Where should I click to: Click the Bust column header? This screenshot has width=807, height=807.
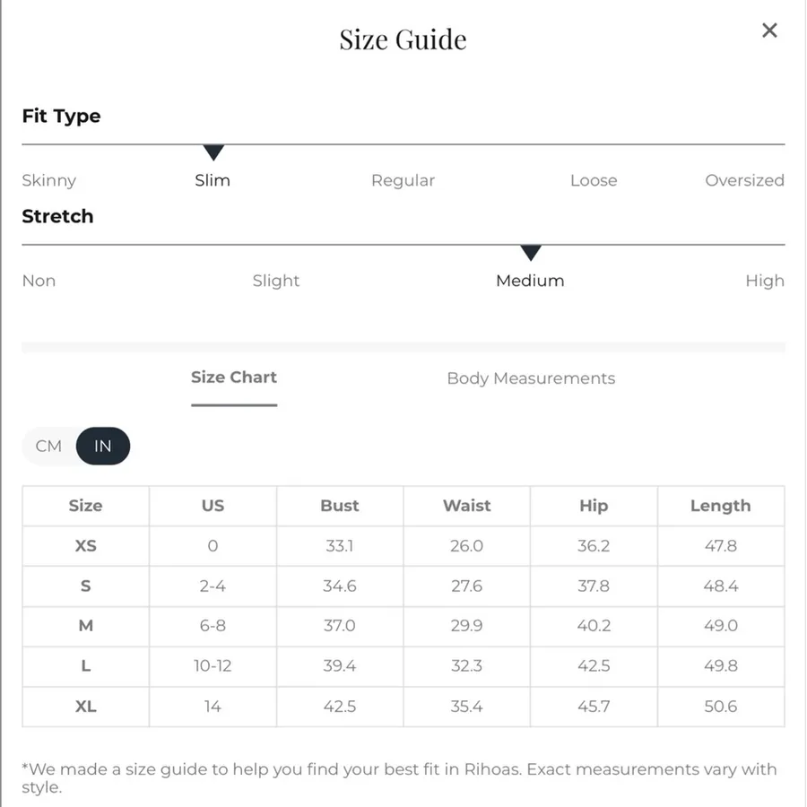tap(340, 506)
